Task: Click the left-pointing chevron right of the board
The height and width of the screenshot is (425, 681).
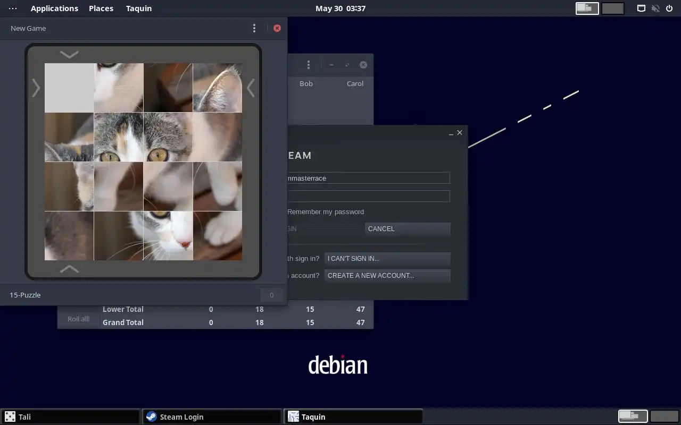Action: 251,88
